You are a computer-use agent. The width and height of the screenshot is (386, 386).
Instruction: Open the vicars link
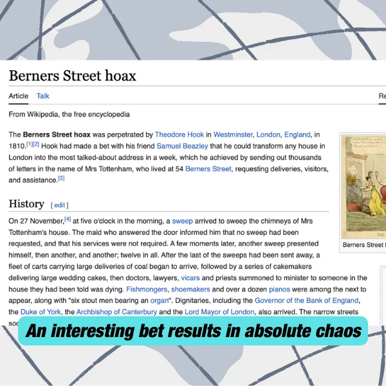tap(190, 278)
